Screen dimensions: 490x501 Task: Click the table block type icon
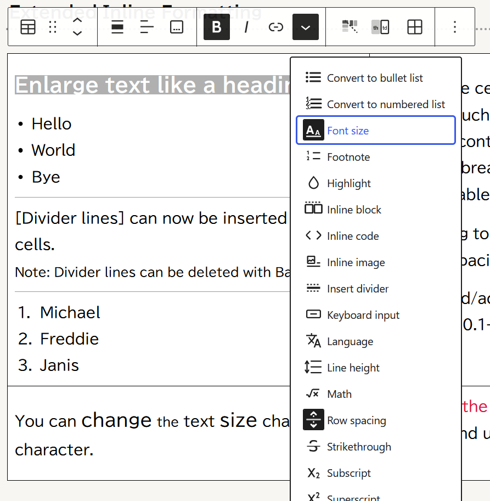tap(28, 27)
